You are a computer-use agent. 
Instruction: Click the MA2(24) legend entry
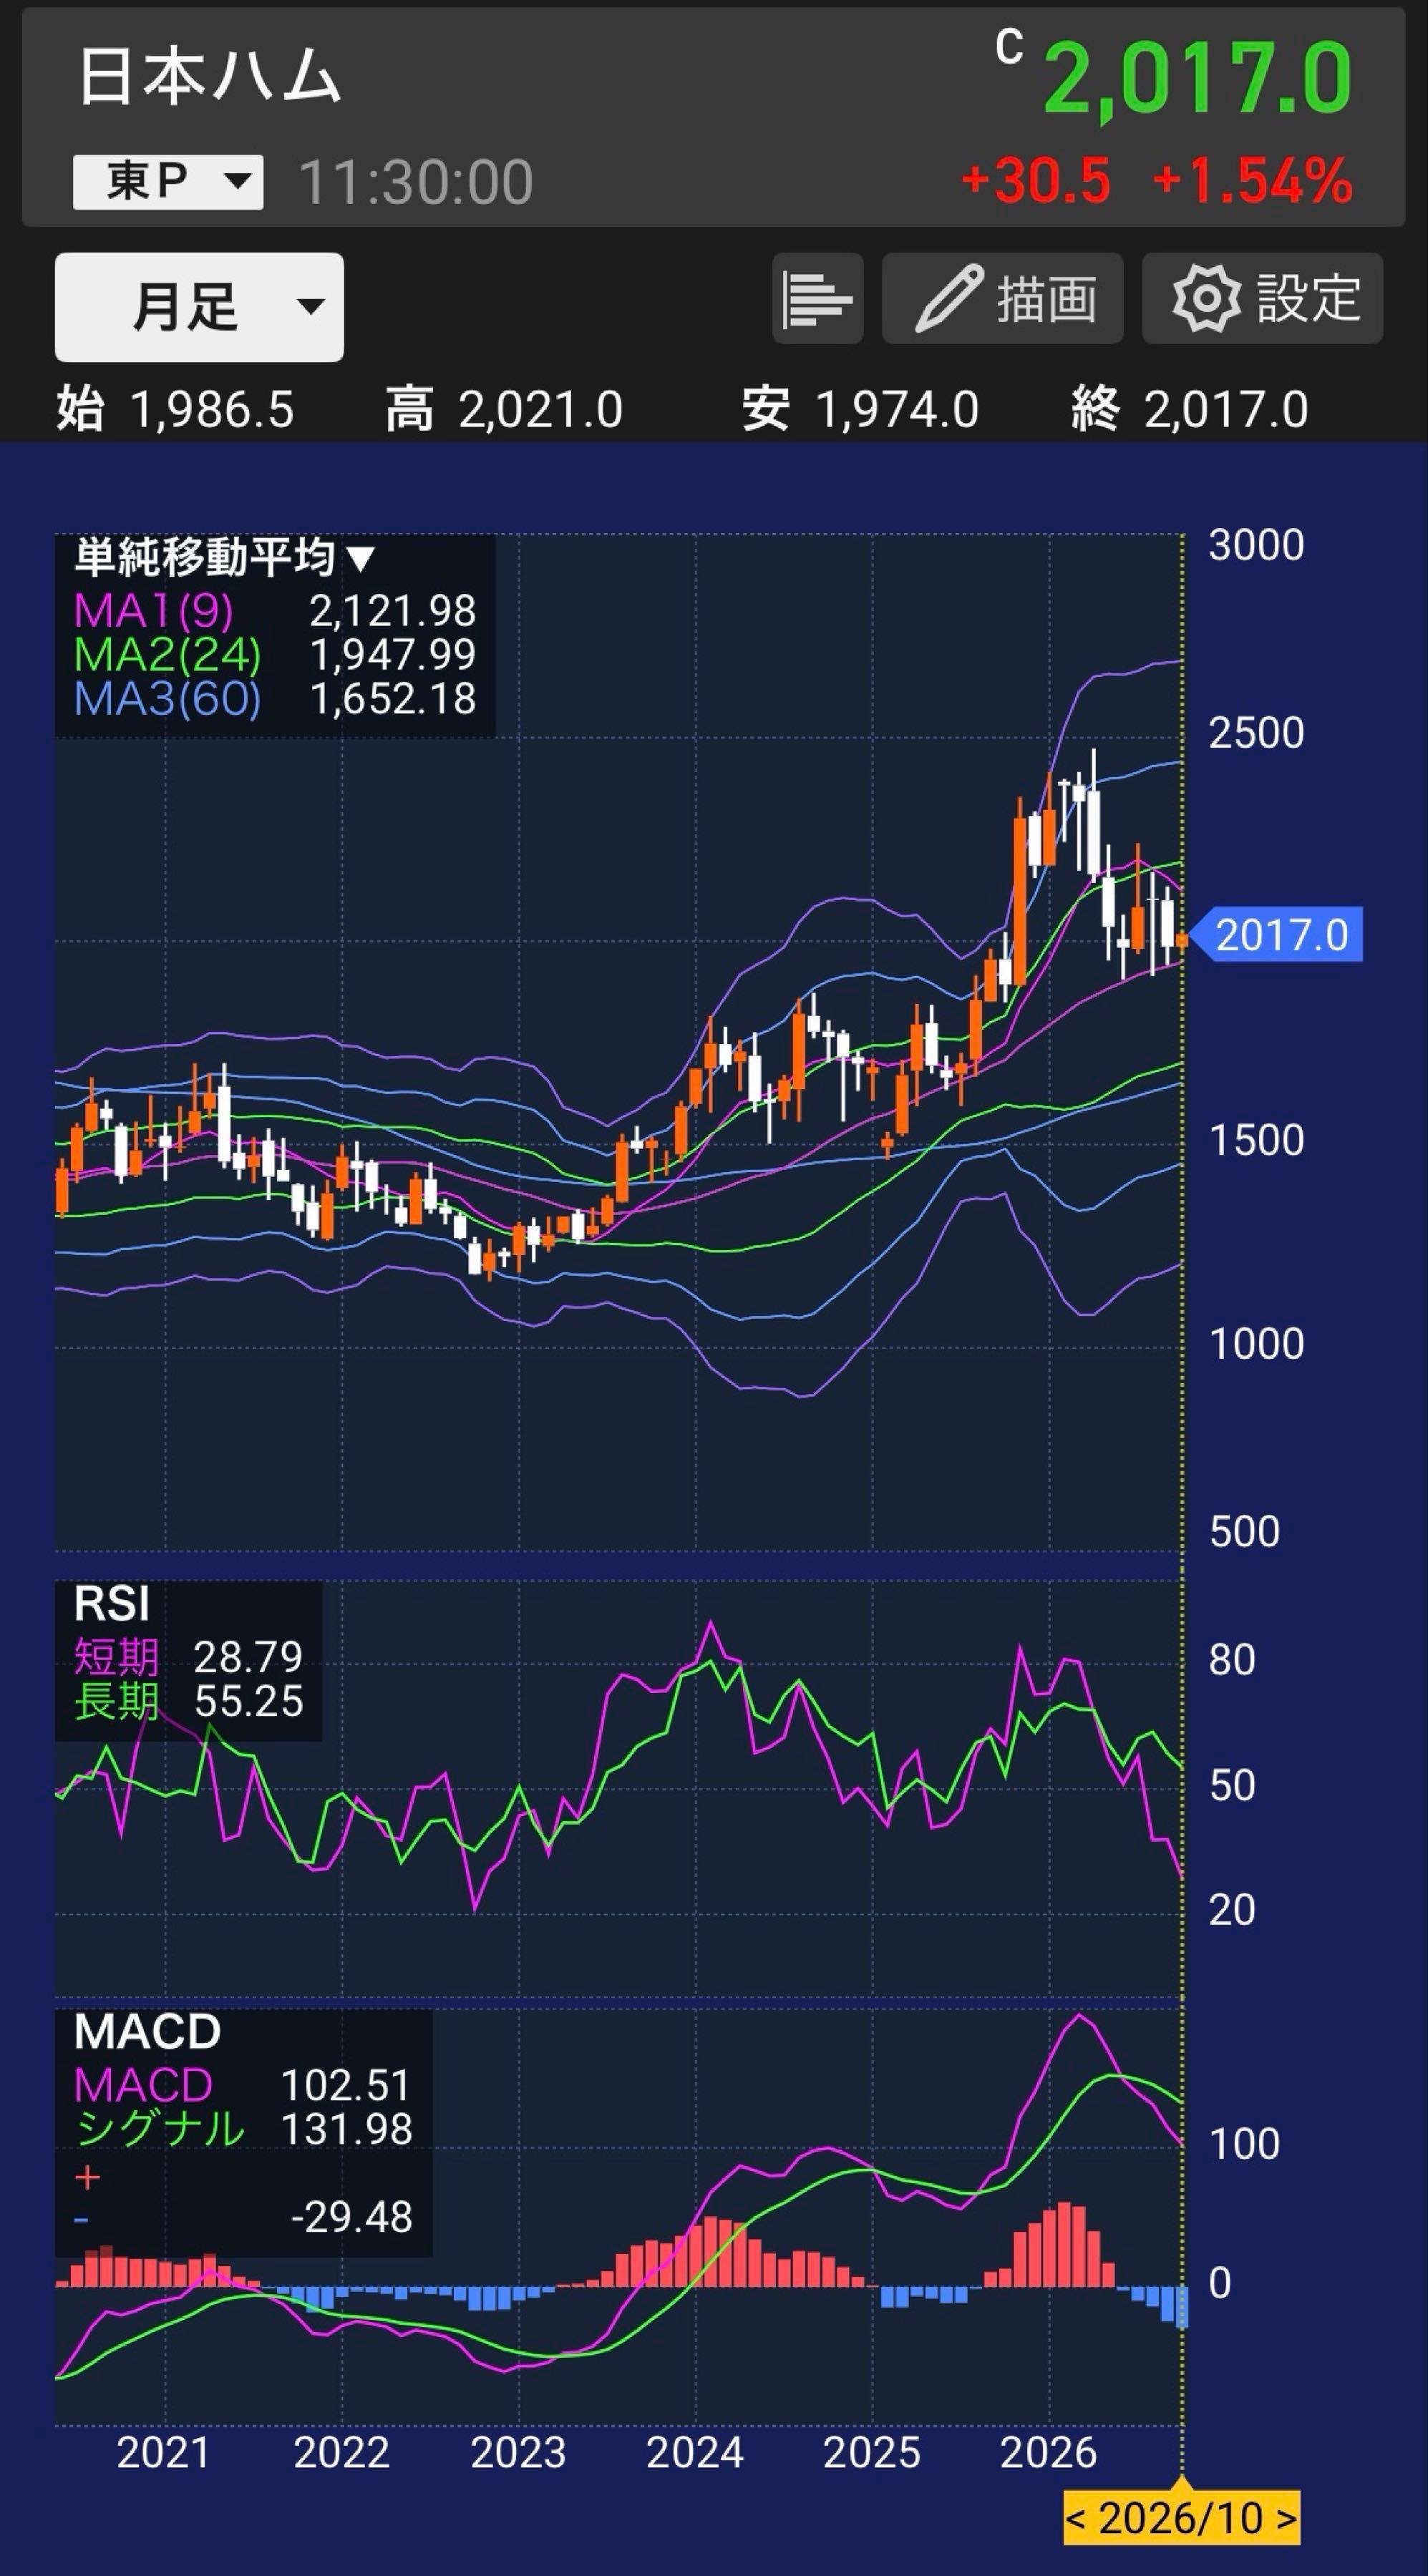click(275, 655)
